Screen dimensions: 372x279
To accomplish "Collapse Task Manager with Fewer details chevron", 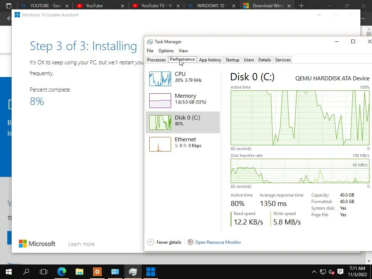I will coord(150,242).
